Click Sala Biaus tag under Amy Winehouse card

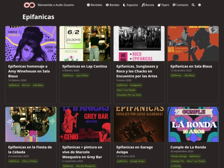[x=38, y=85]
